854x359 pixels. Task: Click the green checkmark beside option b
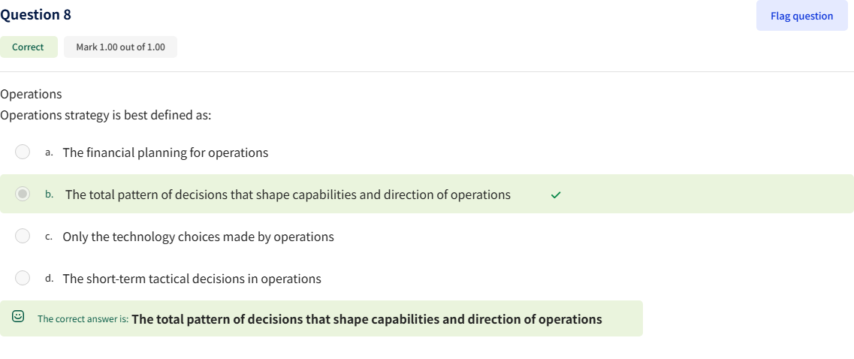pos(555,195)
